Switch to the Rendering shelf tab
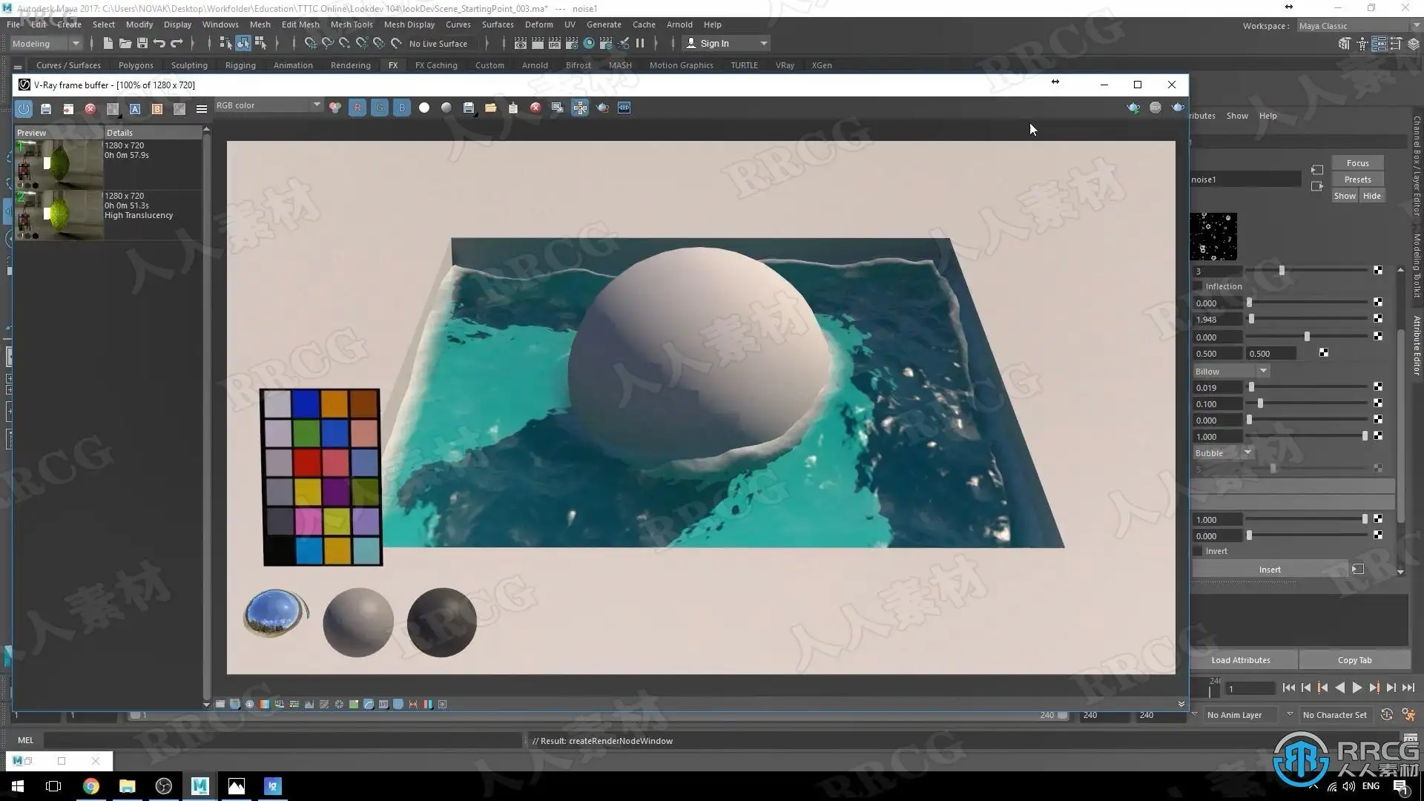1424x801 pixels. [350, 65]
